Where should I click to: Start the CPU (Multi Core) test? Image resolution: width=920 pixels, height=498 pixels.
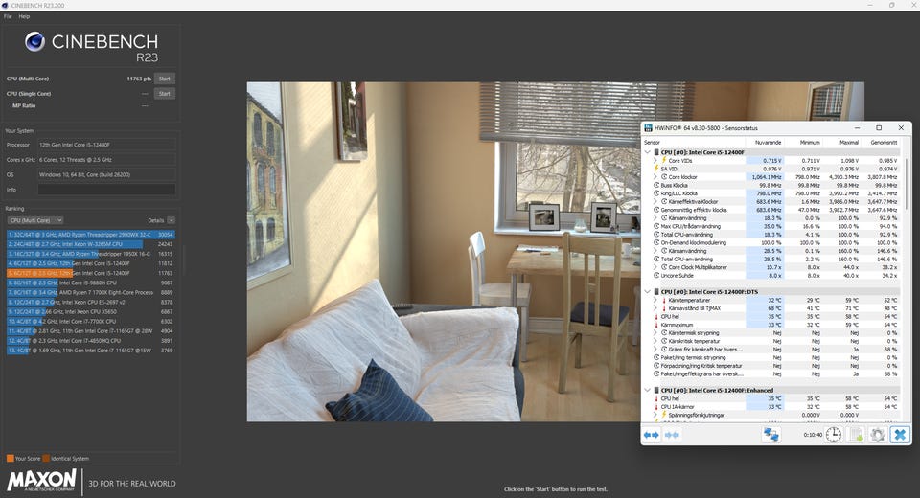(x=164, y=79)
